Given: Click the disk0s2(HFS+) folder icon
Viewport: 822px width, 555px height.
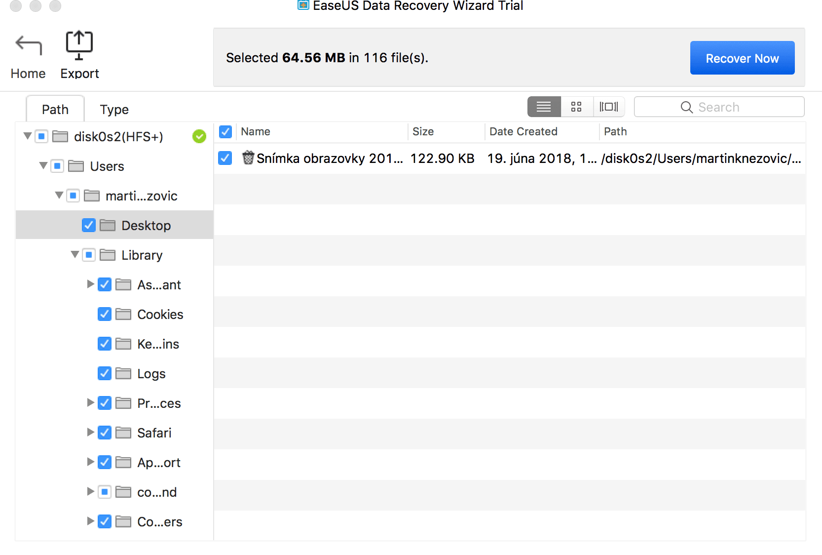Looking at the screenshot, I should (60, 136).
